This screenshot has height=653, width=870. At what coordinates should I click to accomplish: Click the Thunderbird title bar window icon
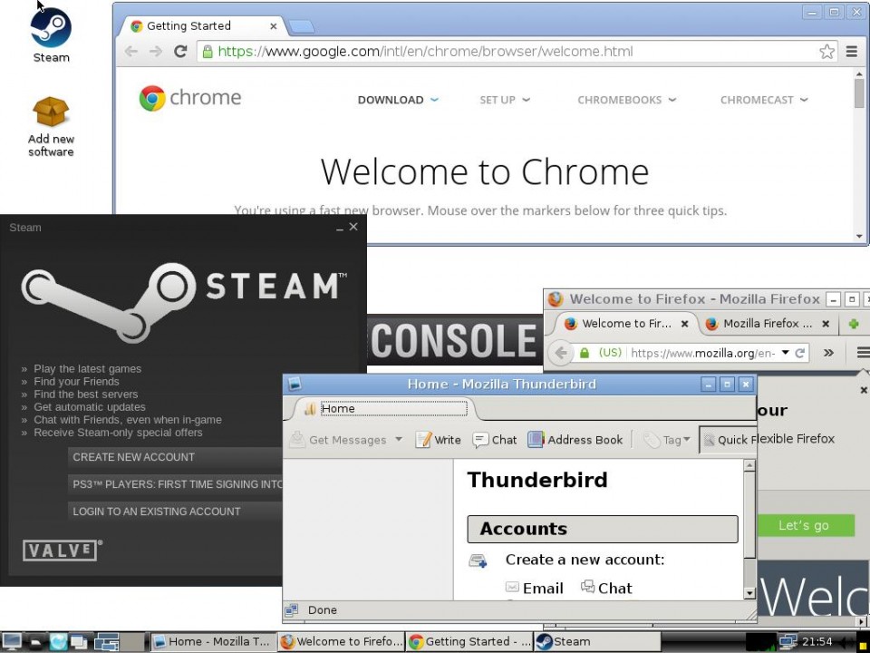tap(294, 384)
